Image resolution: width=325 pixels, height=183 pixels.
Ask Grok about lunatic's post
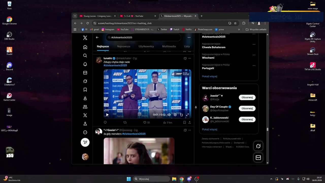185,58
